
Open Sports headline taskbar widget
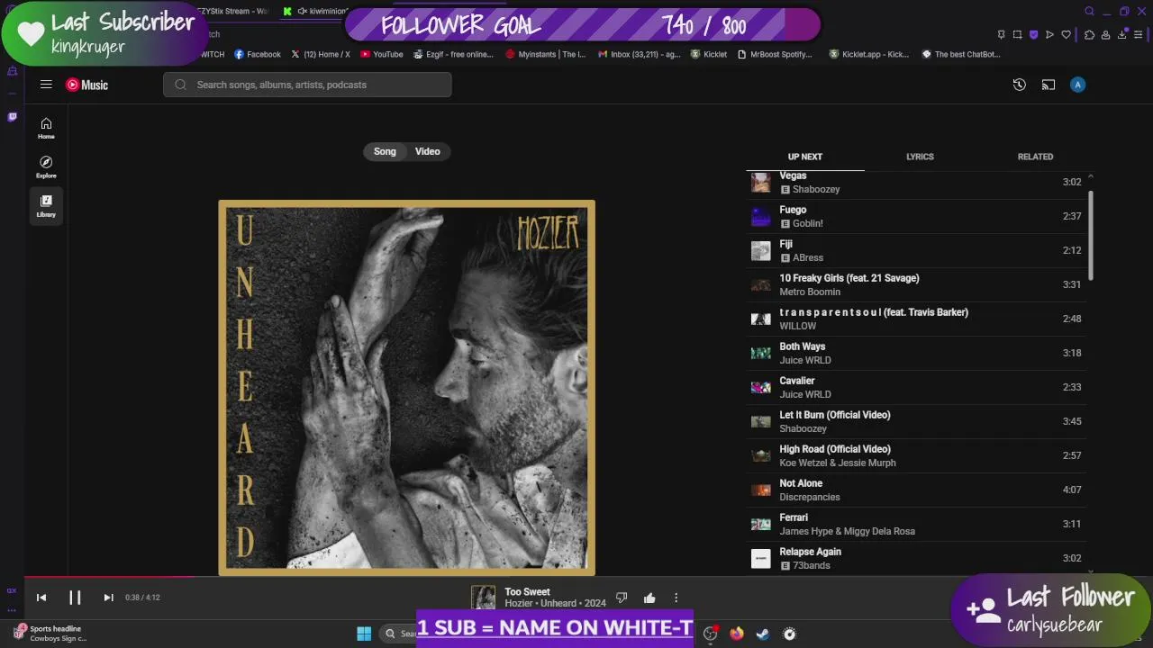point(51,634)
